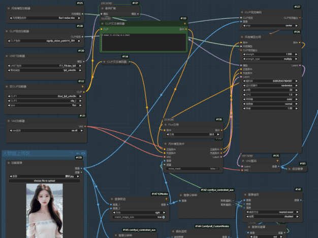Collapse the VAE加载器 node via its header dot
Screen dimensions: 318x238
tap(9, 121)
